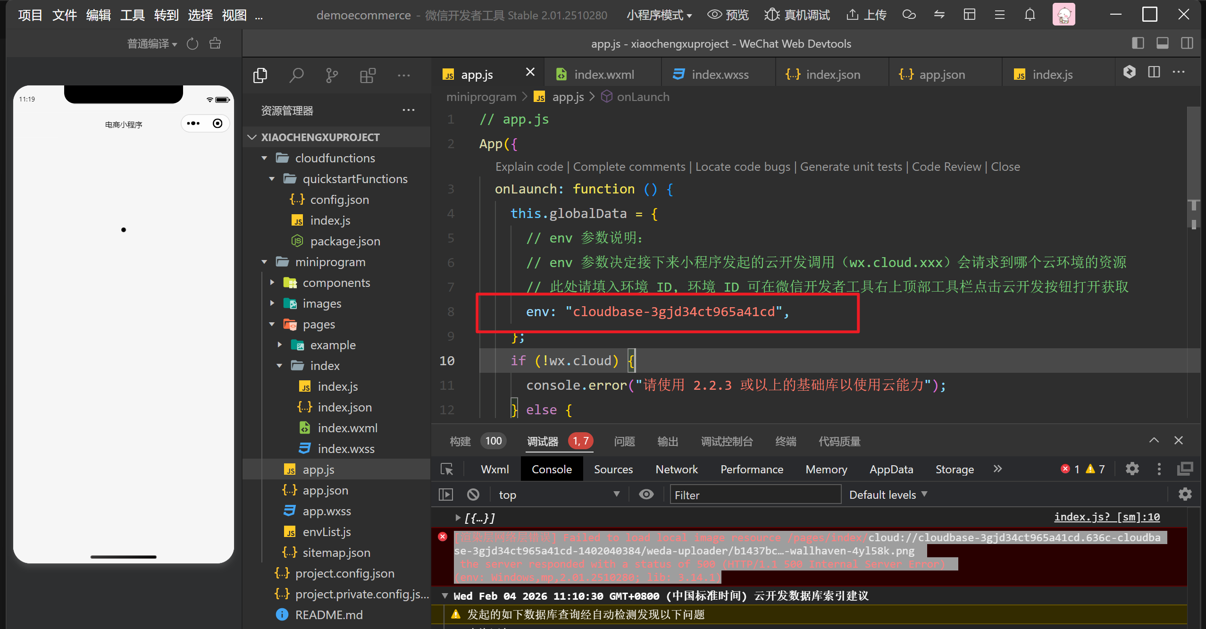
Task: Open DevTools settings gear icon
Action: click(1132, 469)
